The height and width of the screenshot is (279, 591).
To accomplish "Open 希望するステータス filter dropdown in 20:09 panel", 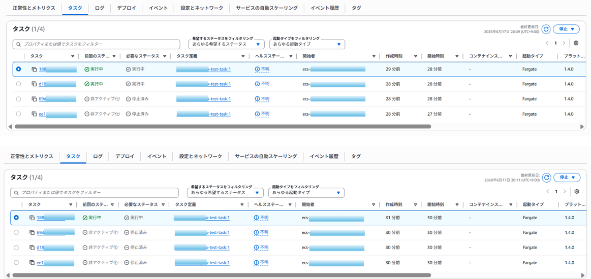I will pos(227,44).
